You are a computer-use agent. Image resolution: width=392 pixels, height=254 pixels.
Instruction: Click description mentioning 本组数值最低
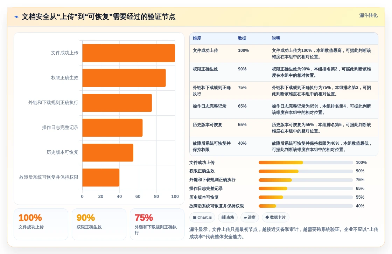coord(322,147)
